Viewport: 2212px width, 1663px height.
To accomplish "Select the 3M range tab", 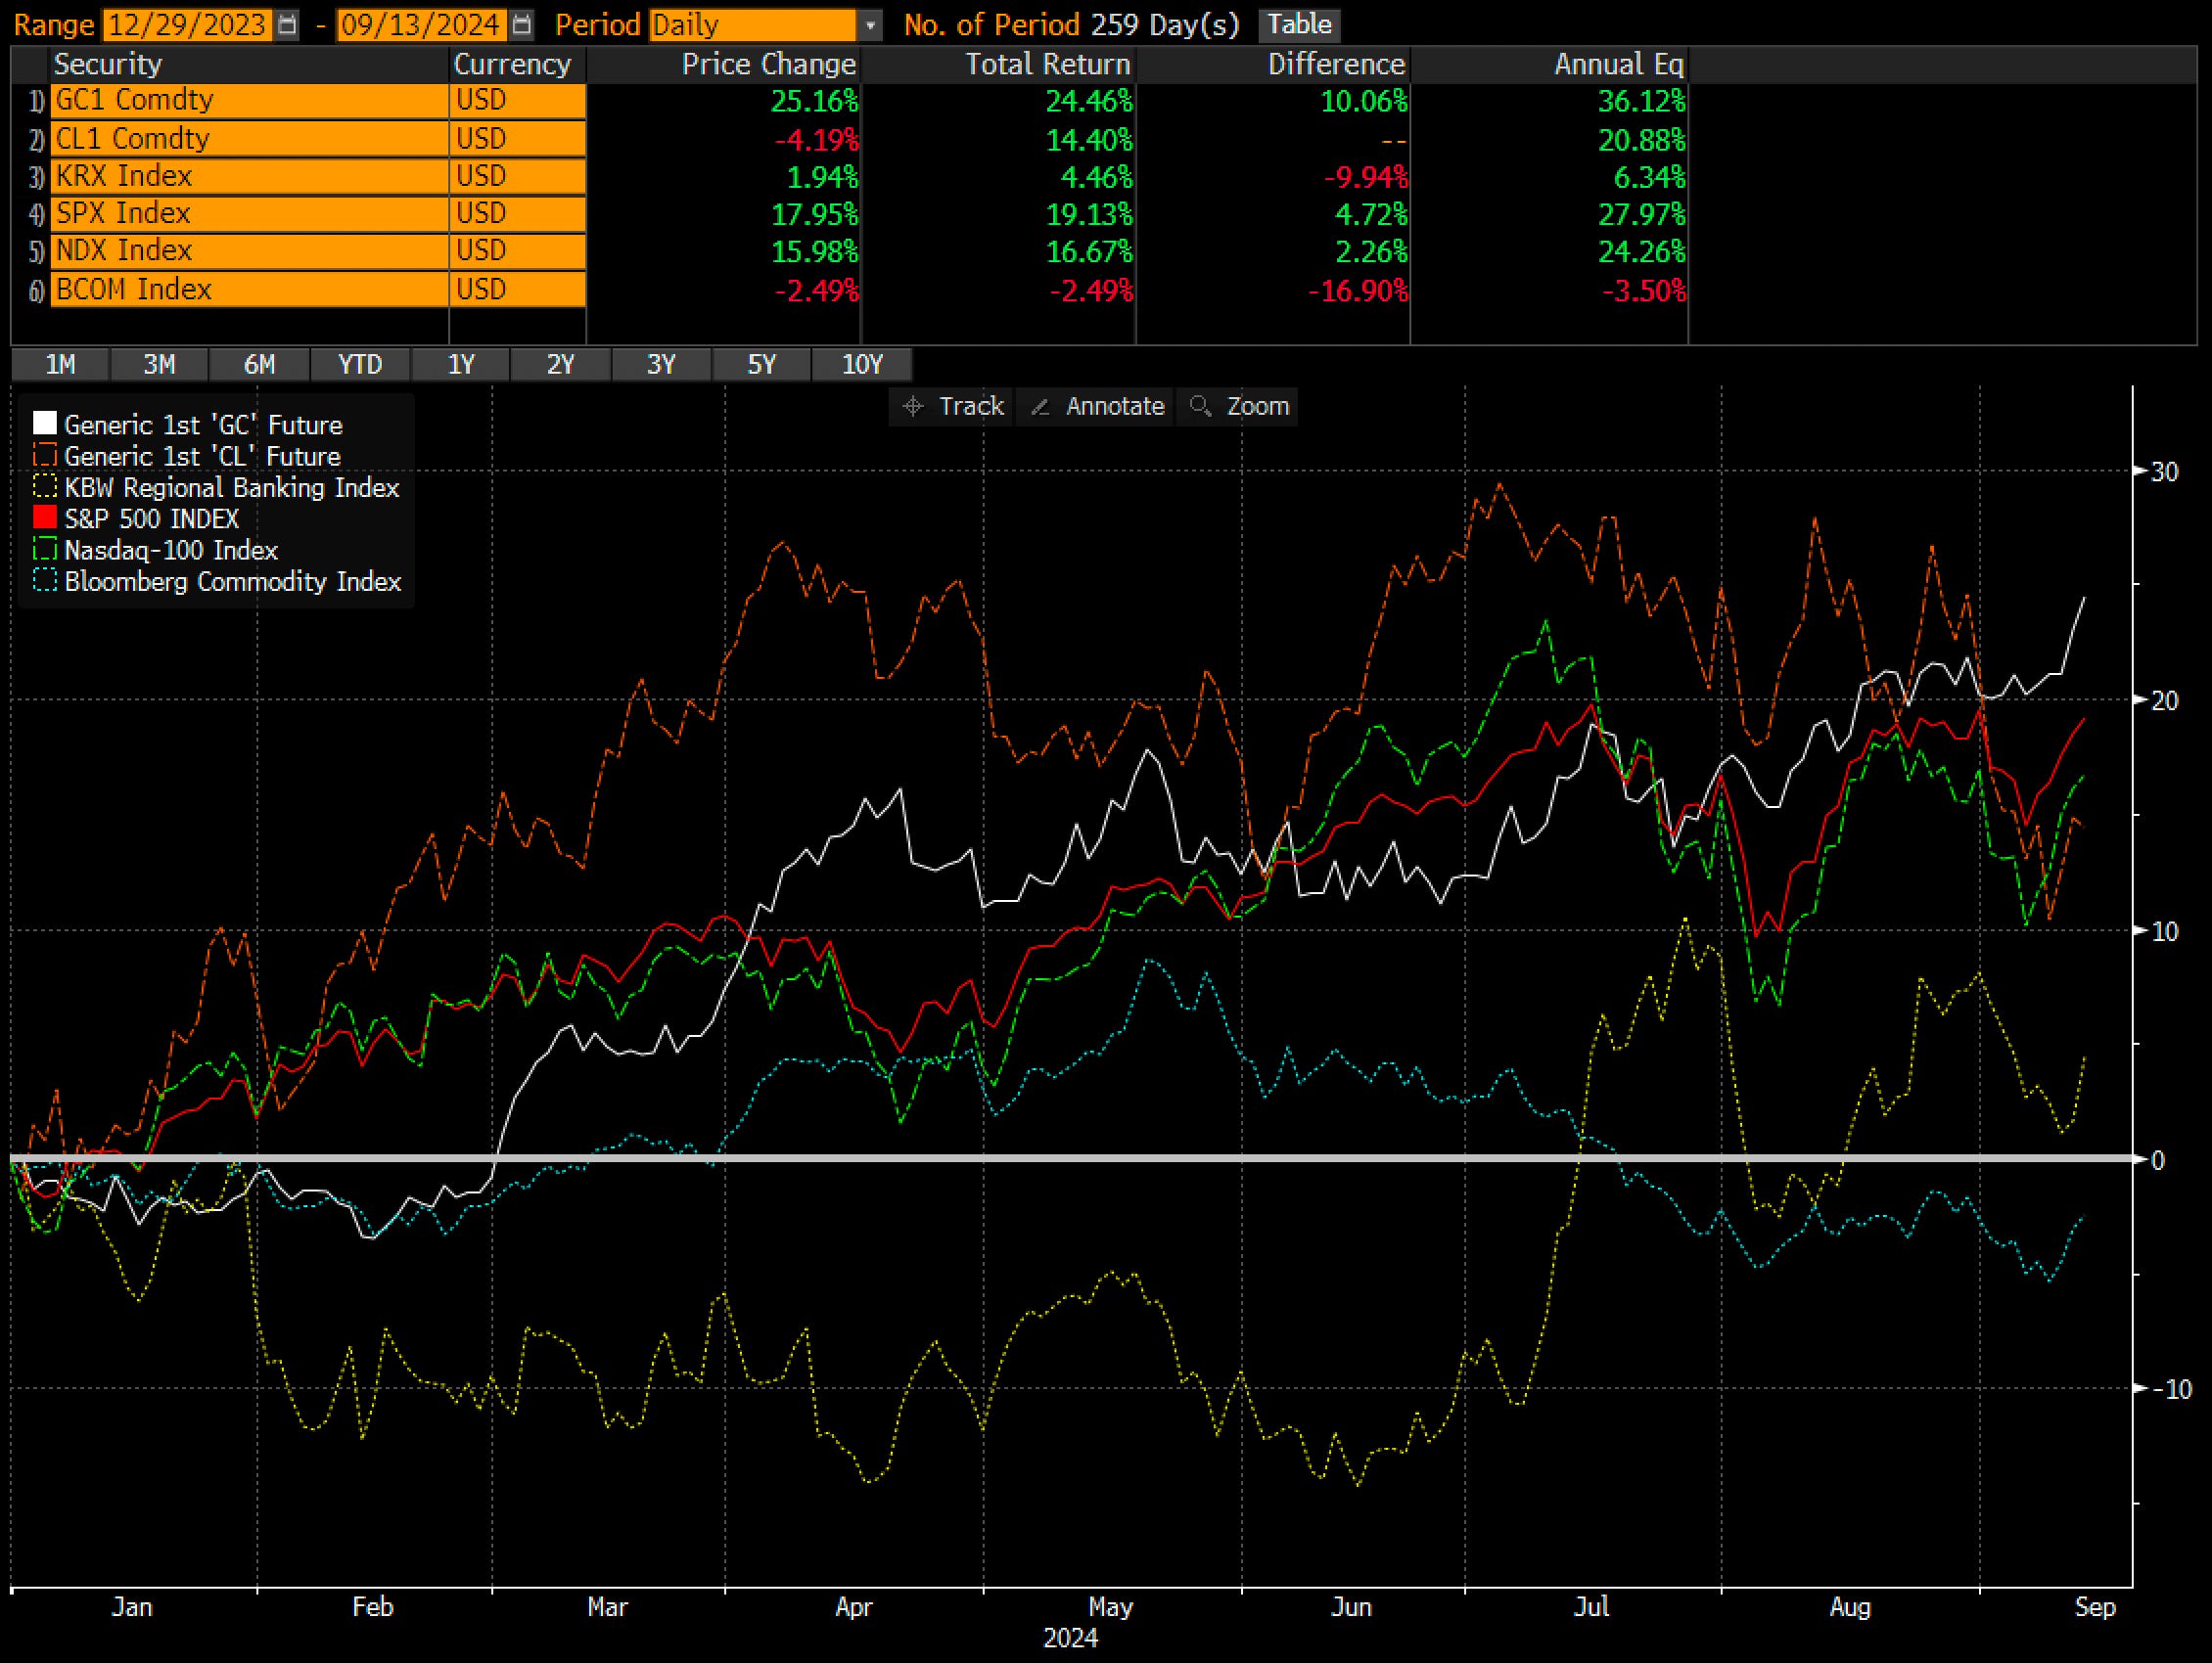I will click(160, 365).
